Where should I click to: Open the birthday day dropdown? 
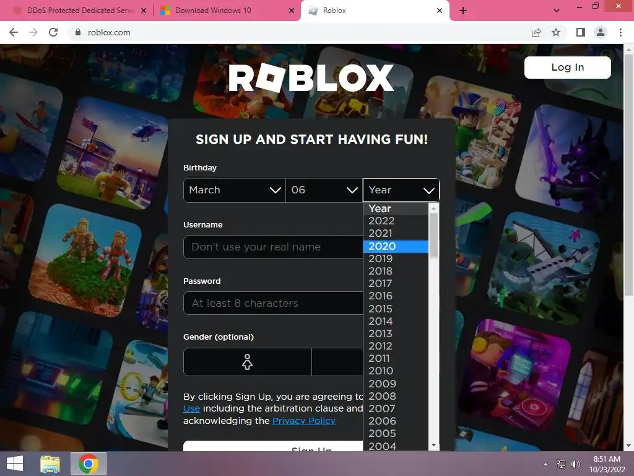[x=324, y=190]
